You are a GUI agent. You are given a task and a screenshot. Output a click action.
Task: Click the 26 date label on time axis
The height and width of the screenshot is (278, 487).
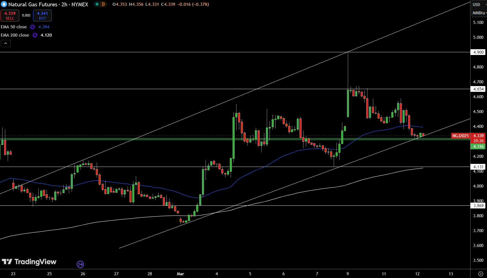pos(83,274)
